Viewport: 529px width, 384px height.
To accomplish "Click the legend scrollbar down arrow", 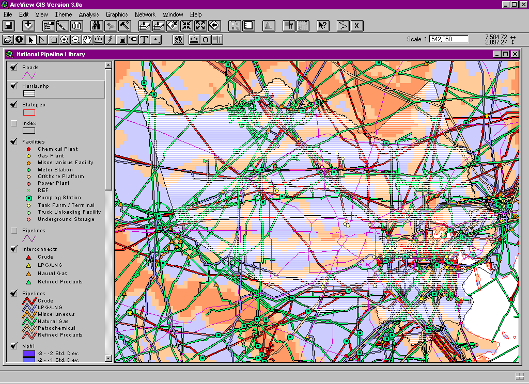I will click(108, 358).
